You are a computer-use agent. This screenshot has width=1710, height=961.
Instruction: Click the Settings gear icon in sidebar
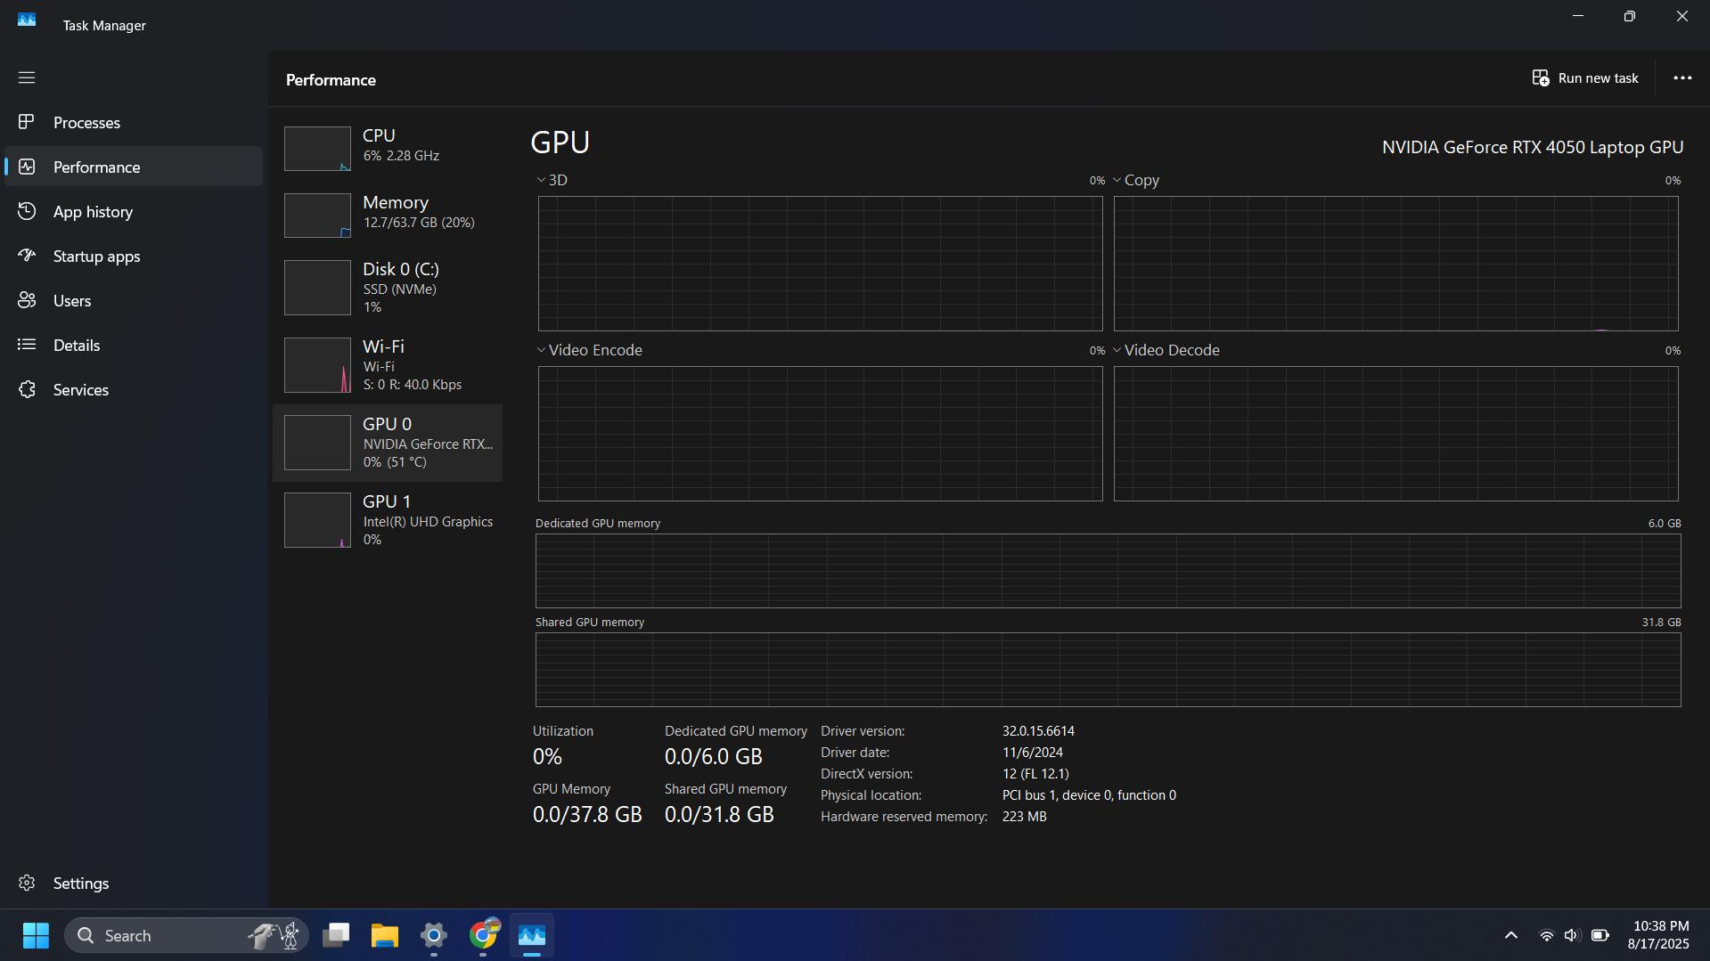pyautogui.click(x=27, y=883)
